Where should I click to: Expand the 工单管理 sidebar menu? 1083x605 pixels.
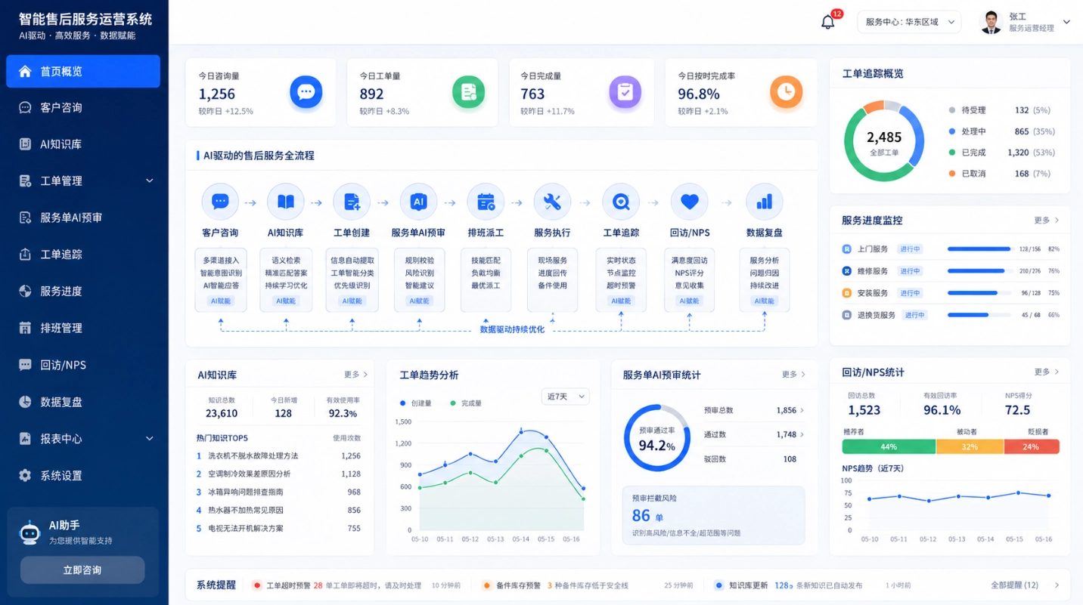click(x=84, y=181)
